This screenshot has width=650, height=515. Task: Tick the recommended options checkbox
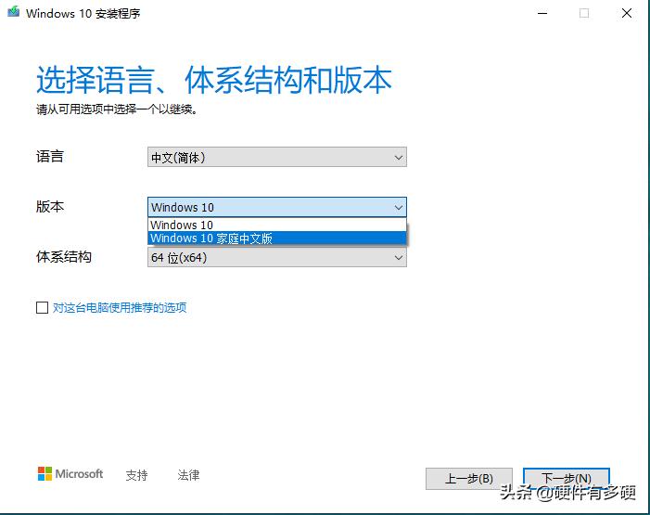point(42,307)
